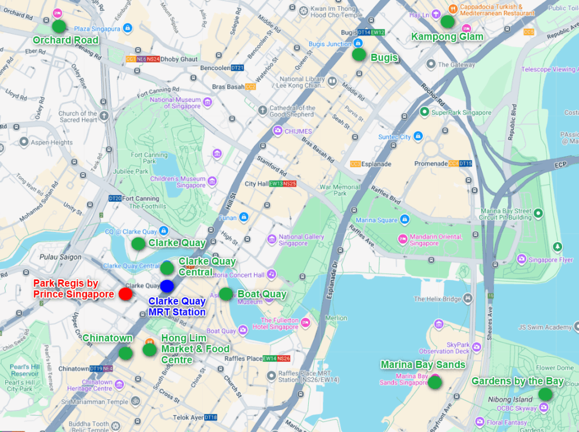This screenshot has height=432, width=579.
Task: Select the green Bugis marker dot
Action: [358, 55]
